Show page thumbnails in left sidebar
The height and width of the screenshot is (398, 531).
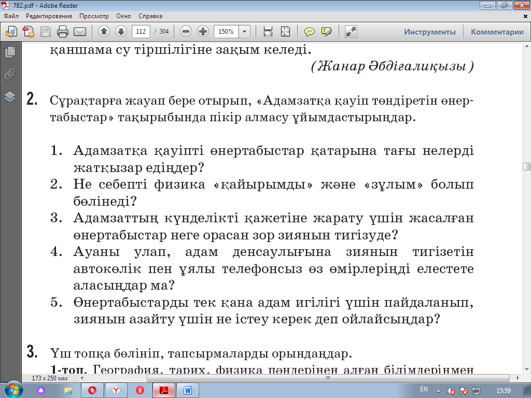[x=10, y=51]
